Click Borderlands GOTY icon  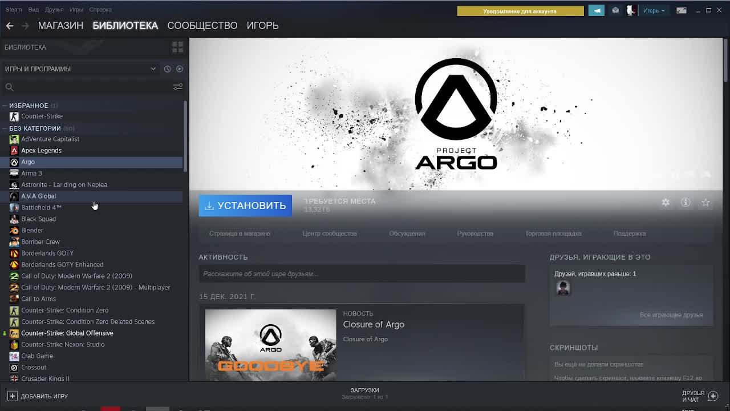click(14, 253)
